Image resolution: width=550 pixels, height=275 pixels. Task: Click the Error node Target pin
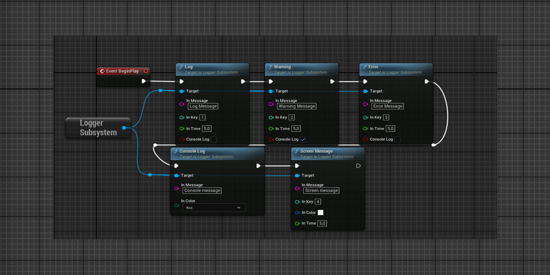click(366, 91)
